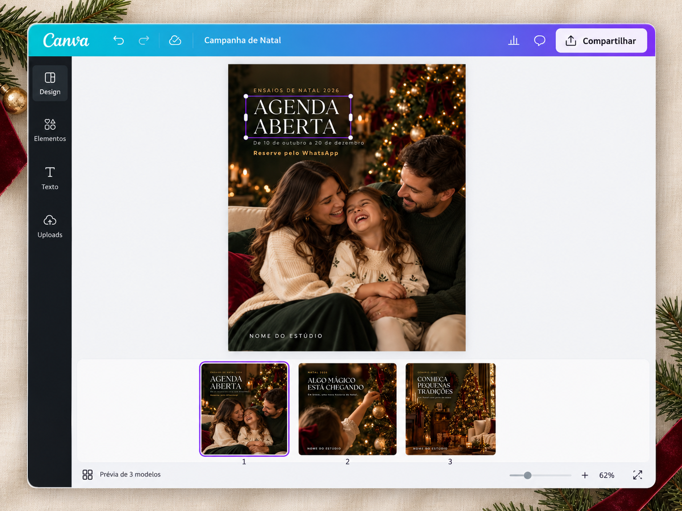Zoom in with the plus button
This screenshot has height=511, width=682.
tap(585, 475)
